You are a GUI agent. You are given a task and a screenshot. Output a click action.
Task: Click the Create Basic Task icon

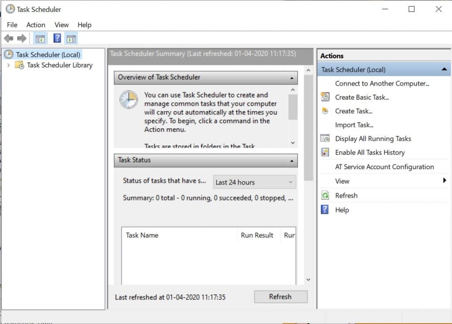(x=325, y=97)
